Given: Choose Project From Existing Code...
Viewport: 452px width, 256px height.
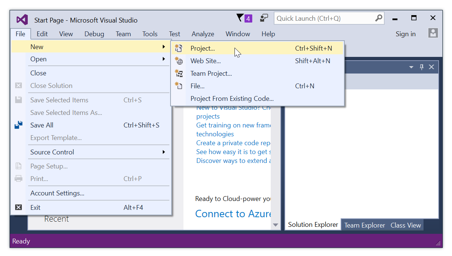Looking at the screenshot, I should [x=258, y=99].
